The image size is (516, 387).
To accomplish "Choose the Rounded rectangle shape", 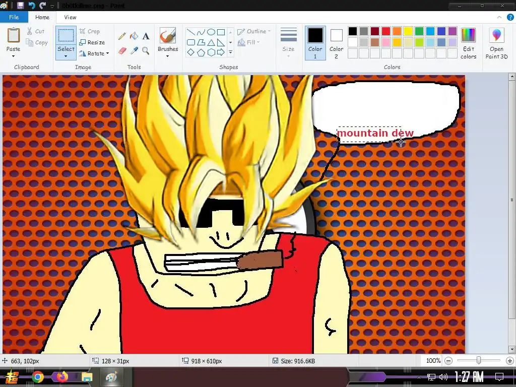I will tap(191, 42).
